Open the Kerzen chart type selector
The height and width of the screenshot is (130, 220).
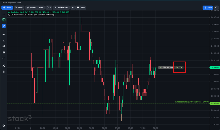point(31,8)
